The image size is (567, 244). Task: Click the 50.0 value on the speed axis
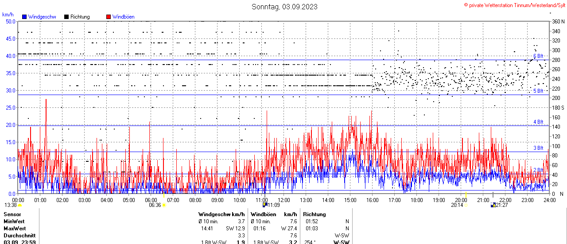click(11, 21)
